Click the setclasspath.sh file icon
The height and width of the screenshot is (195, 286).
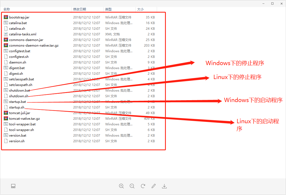pos(6,85)
